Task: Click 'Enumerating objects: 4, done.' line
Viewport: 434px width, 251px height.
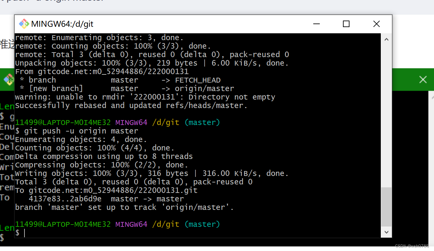Action: tap(81, 139)
